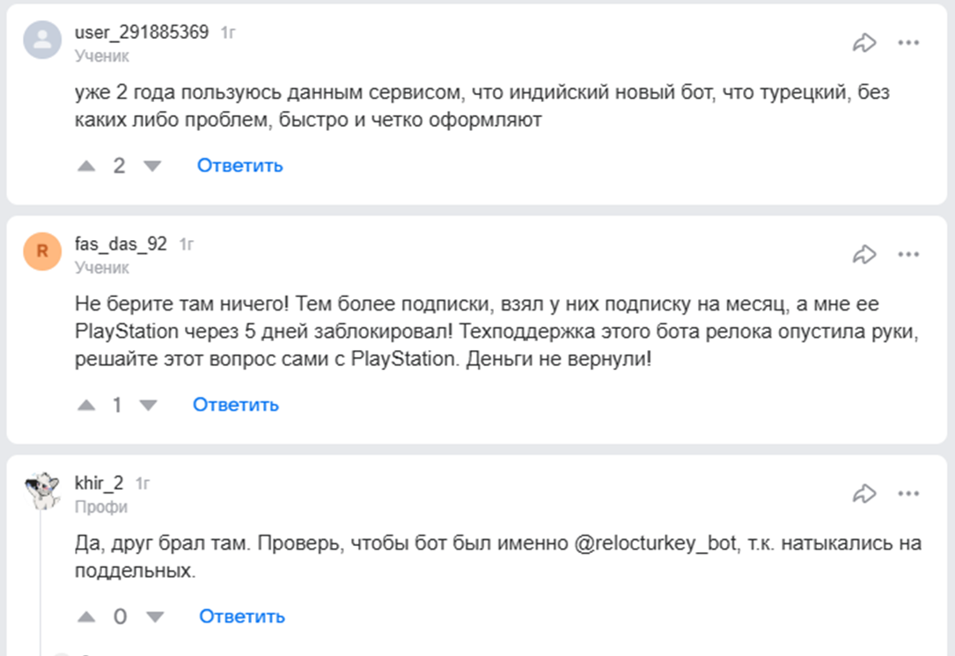Image resolution: width=955 pixels, height=656 pixels.
Task: Downvote the khir_2 comment
Action: 154,617
